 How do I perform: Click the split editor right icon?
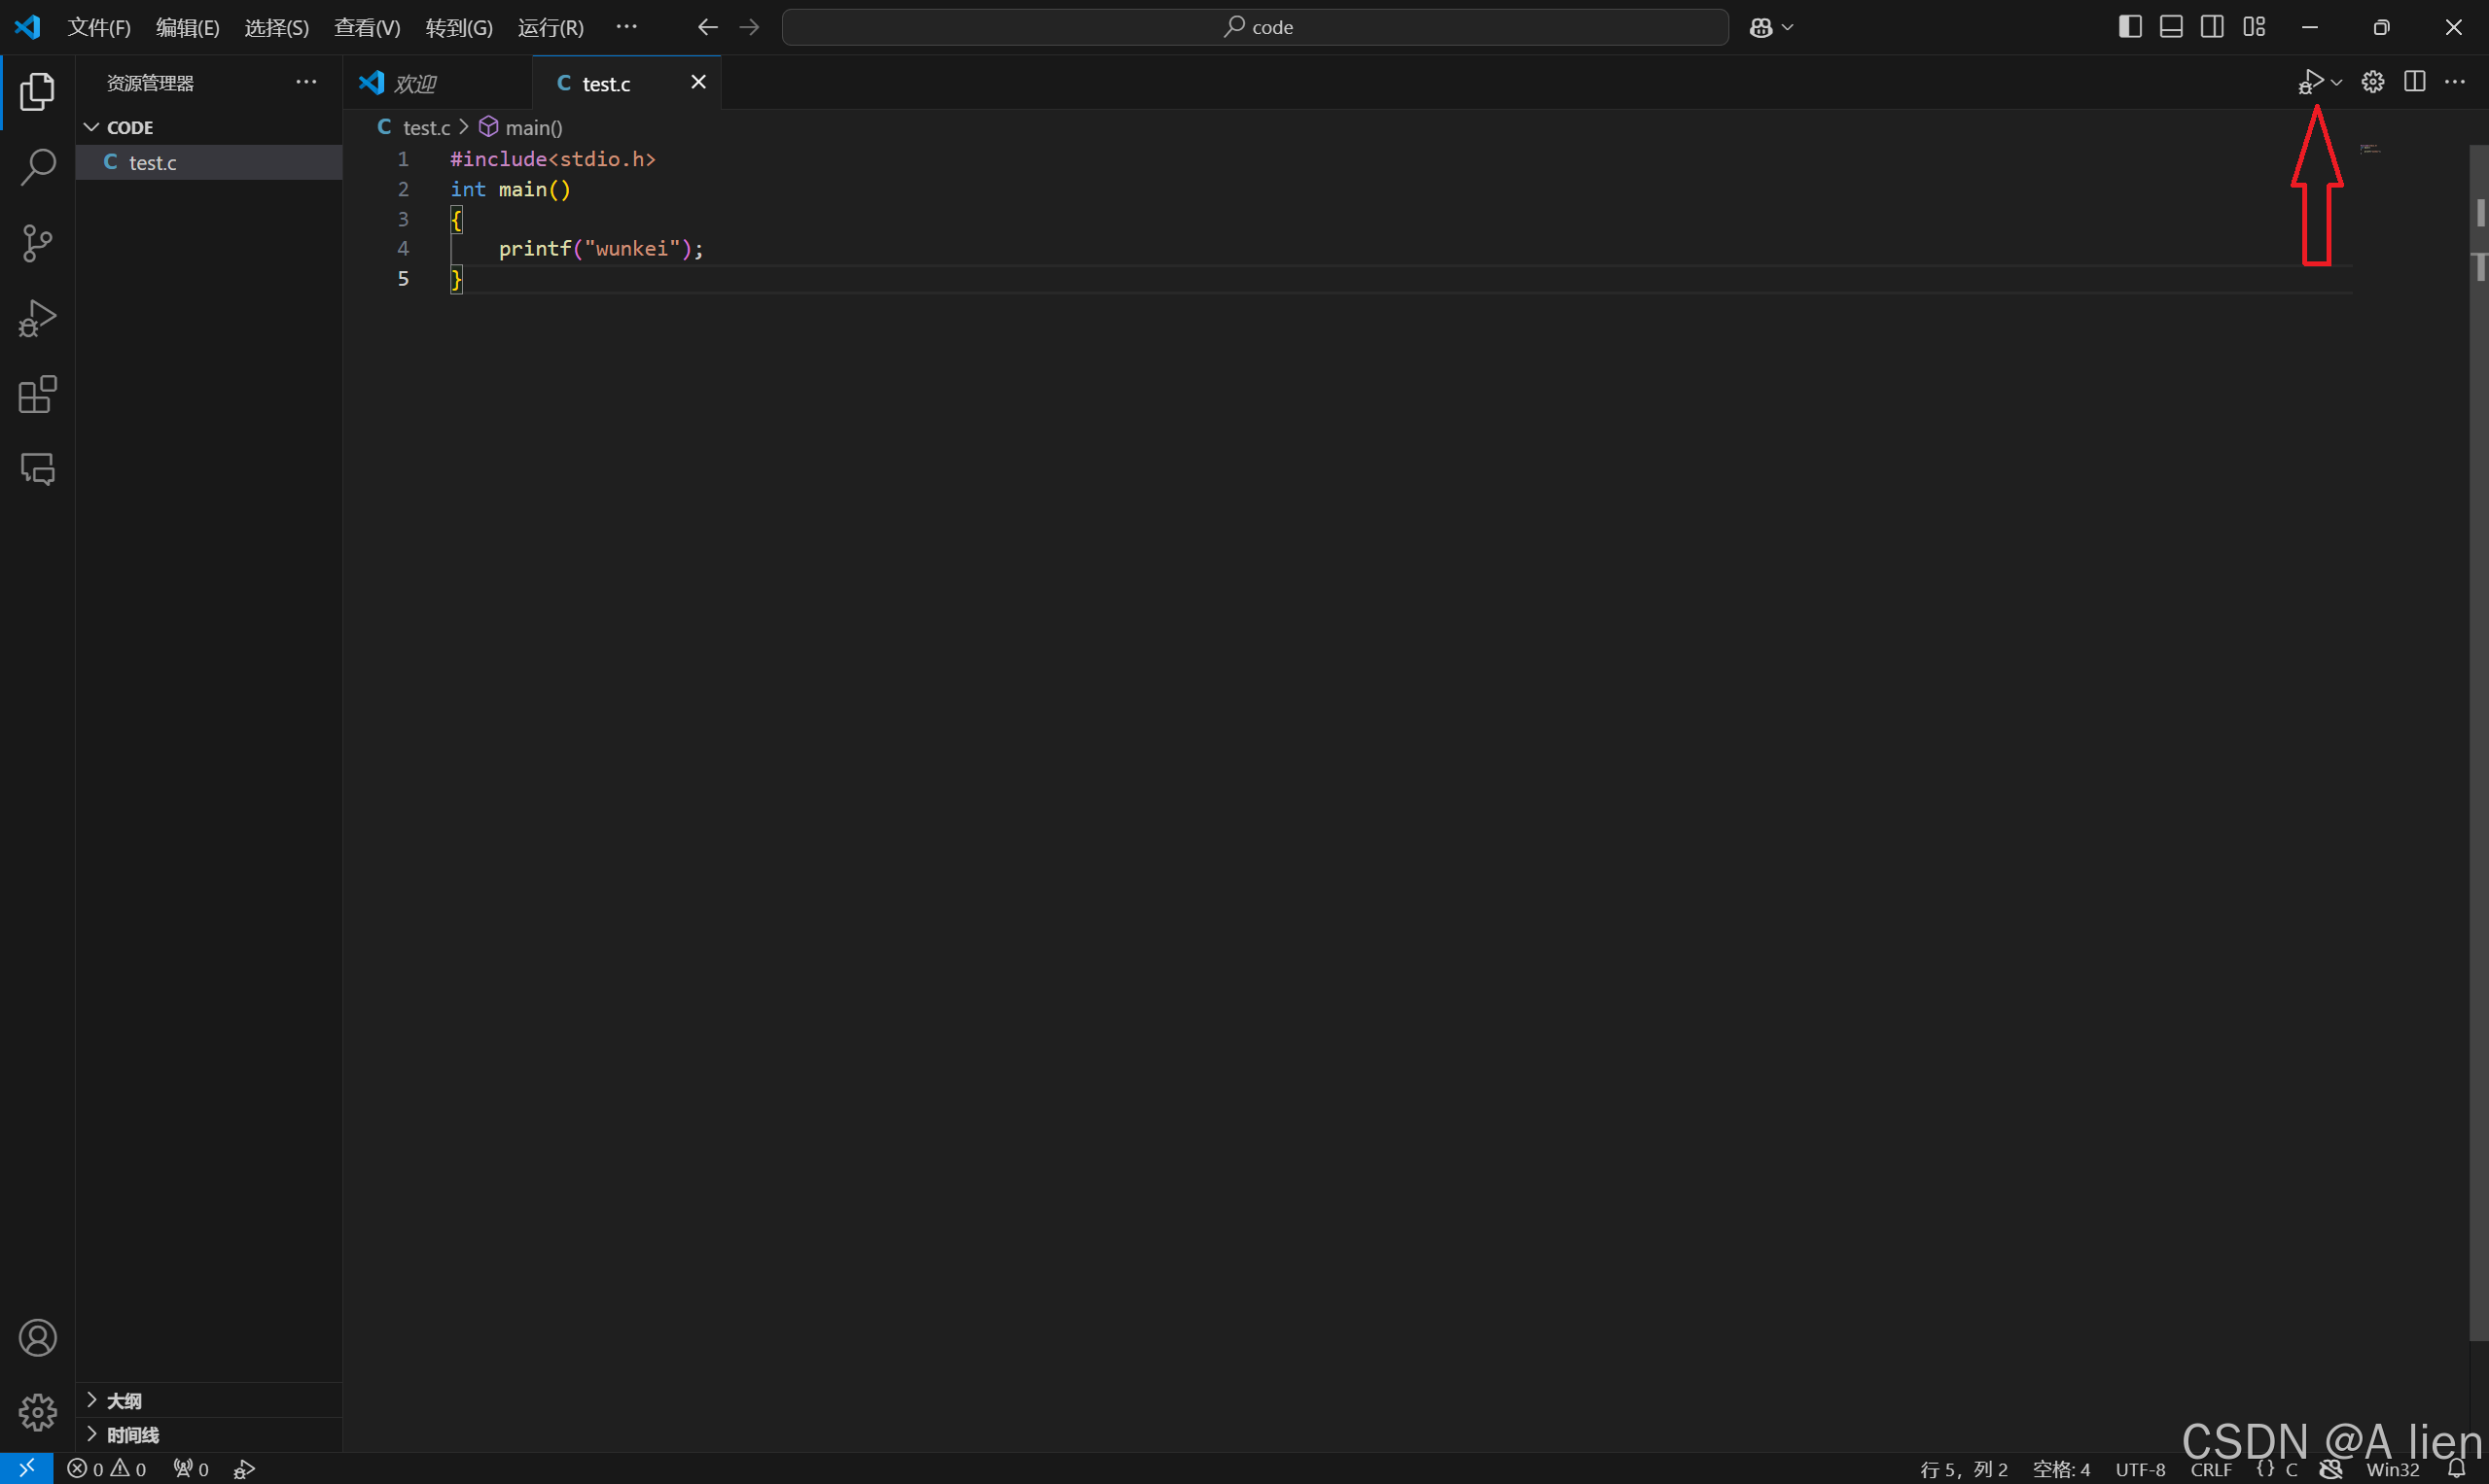tap(2414, 82)
